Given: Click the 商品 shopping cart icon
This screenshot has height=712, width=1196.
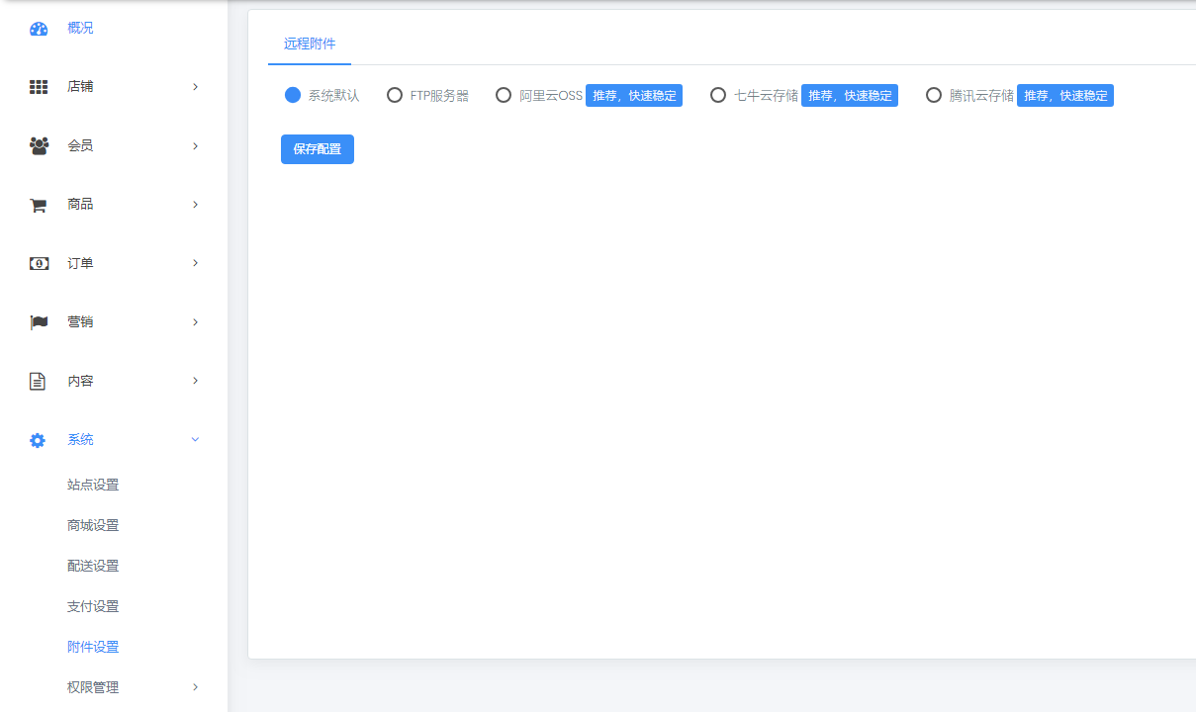Looking at the screenshot, I should [39, 205].
